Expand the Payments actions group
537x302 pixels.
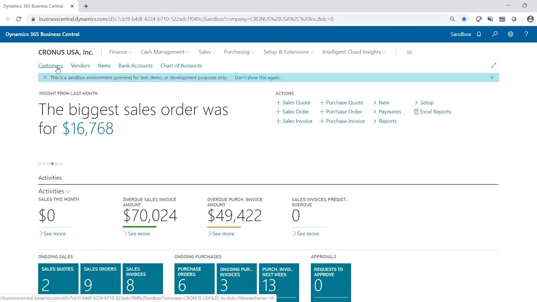(x=387, y=112)
